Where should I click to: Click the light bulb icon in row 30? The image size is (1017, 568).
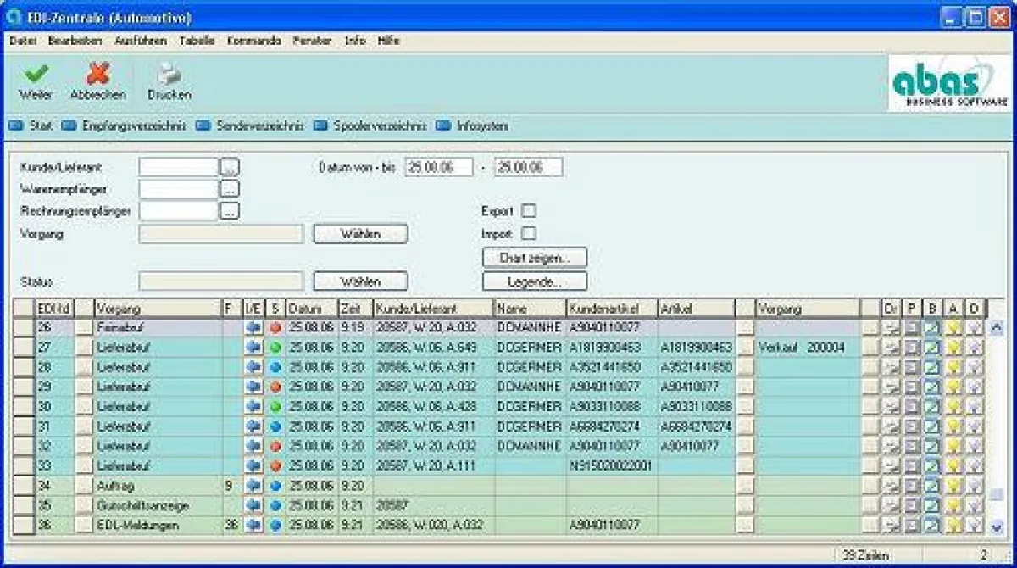[x=953, y=407]
